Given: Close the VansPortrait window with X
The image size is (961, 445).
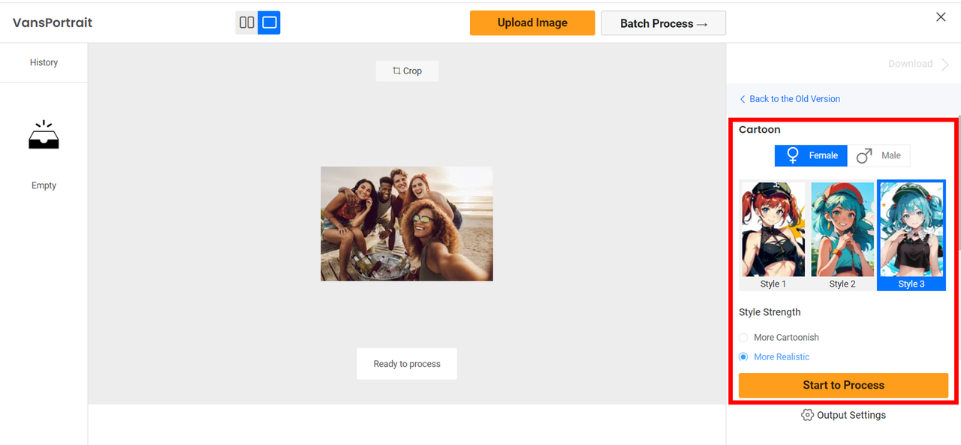Looking at the screenshot, I should [941, 17].
